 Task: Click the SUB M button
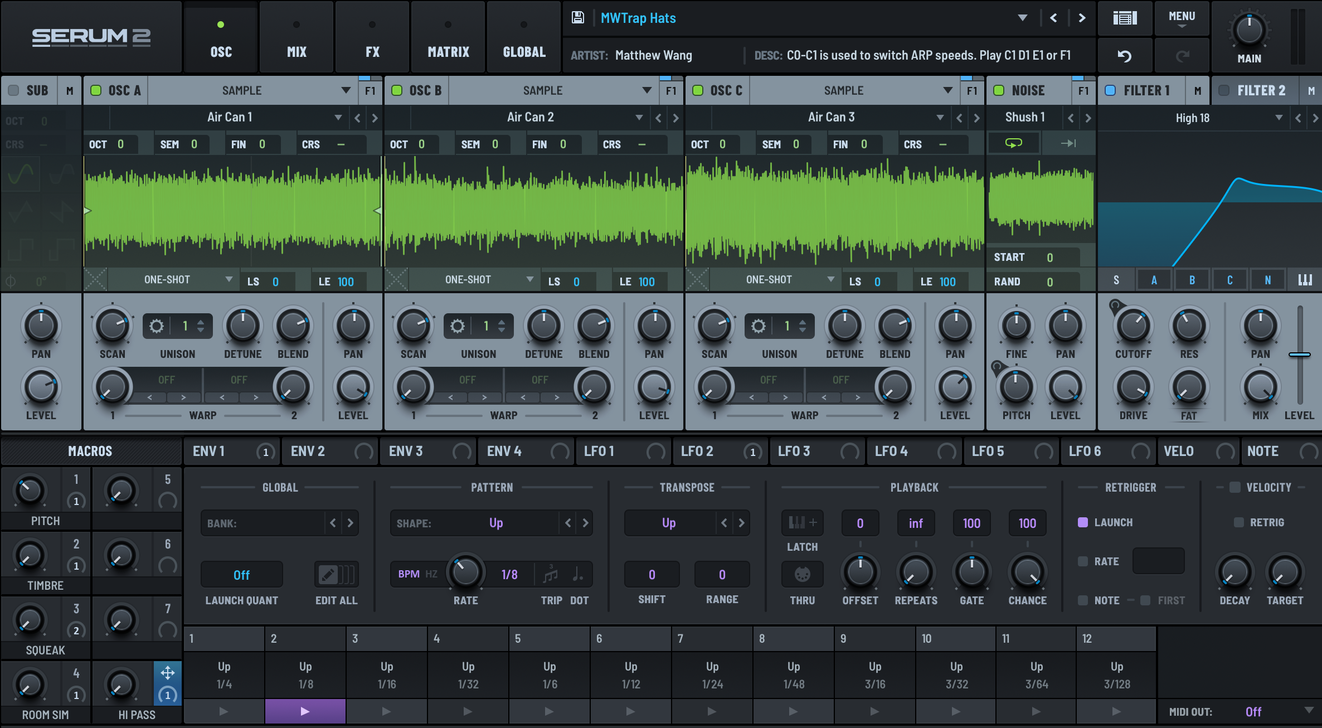(70, 90)
